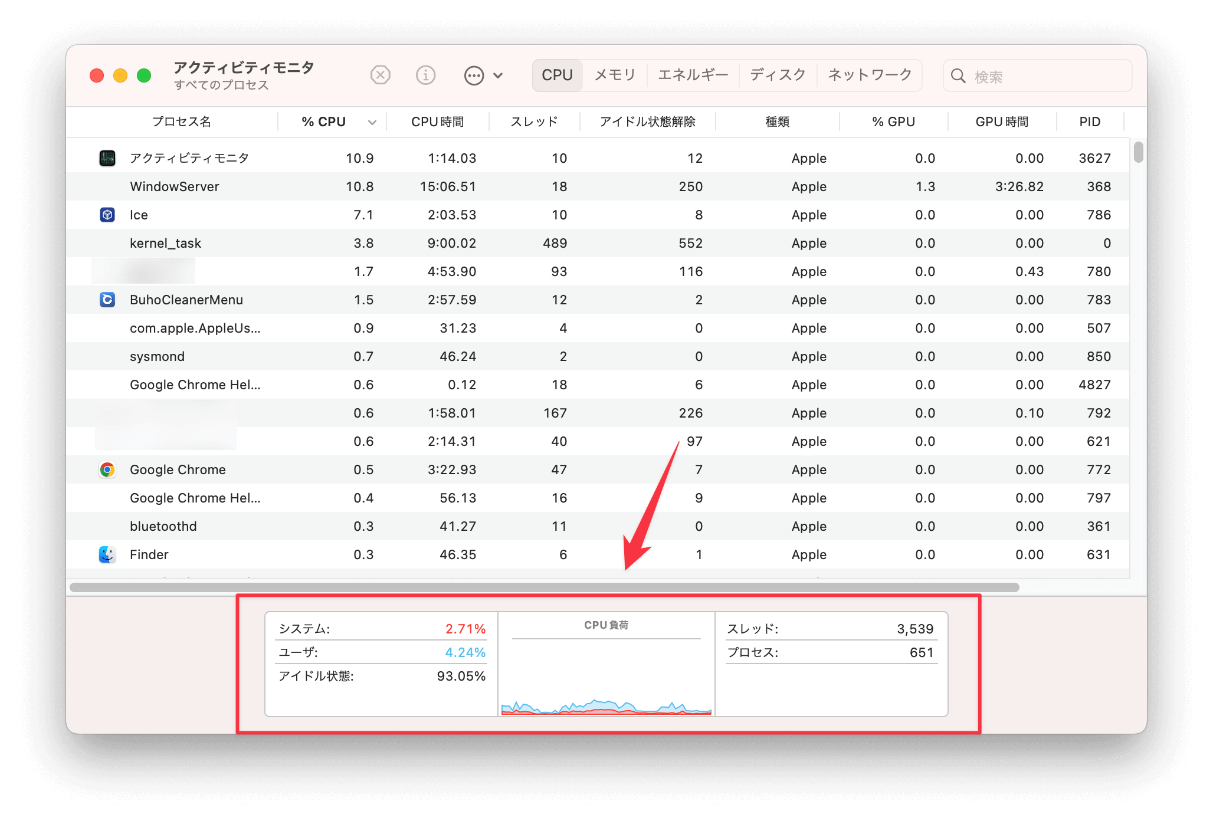Sort by 種類 column header
This screenshot has width=1213, height=821.
[778, 121]
